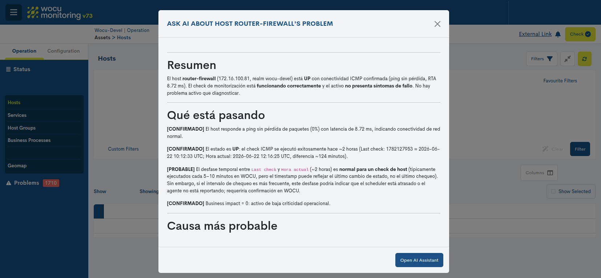This screenshot has height=278, width=601.
Task: Switch to the Operation tab
Action: pyautogui.click(x=24, y=51)
